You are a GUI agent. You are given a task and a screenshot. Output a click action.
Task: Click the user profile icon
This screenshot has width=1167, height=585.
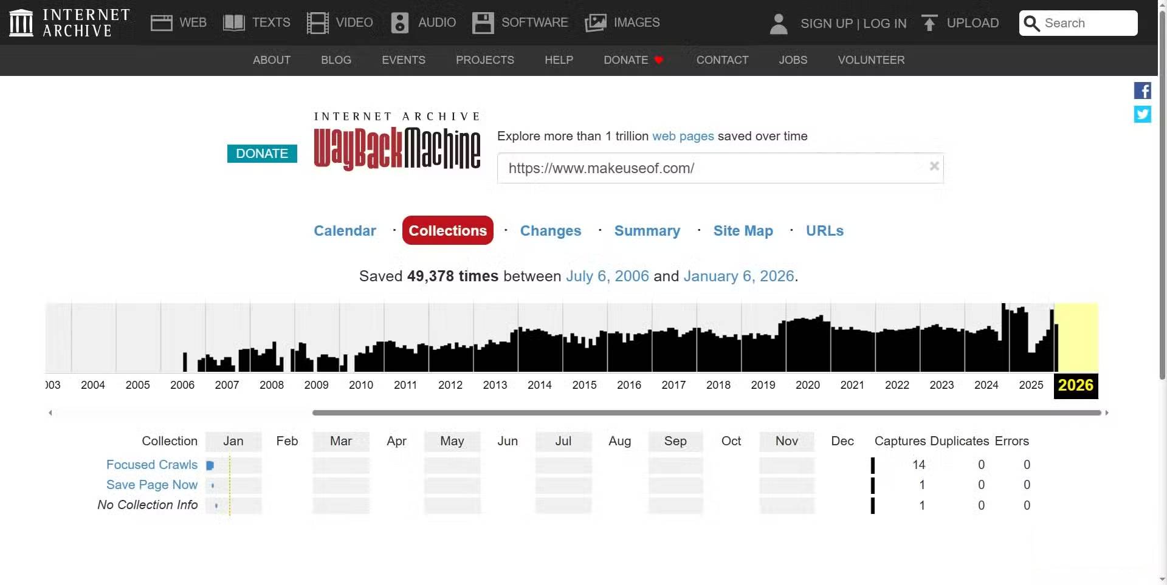777,25
